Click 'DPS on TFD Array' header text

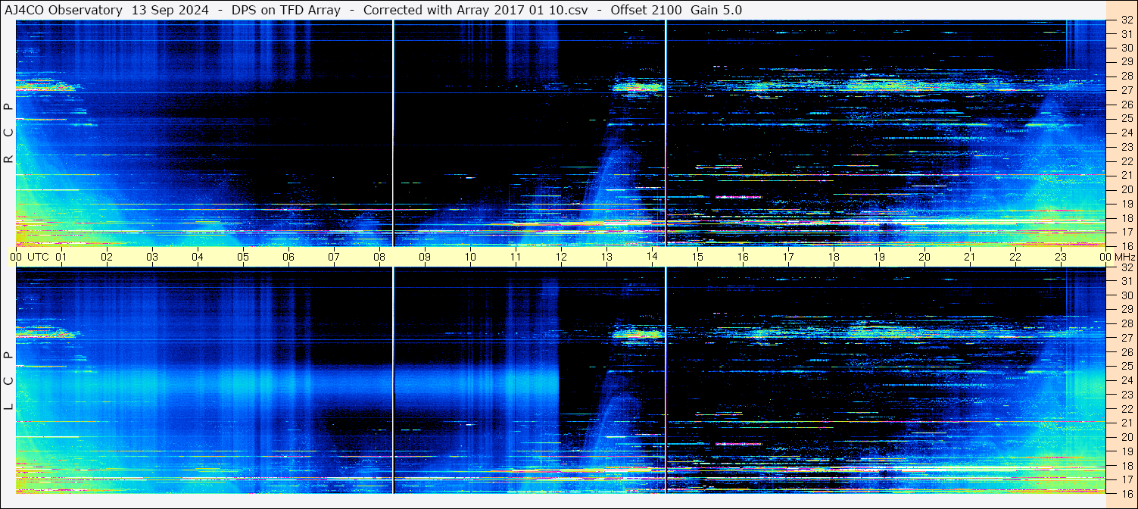(287, 10)
